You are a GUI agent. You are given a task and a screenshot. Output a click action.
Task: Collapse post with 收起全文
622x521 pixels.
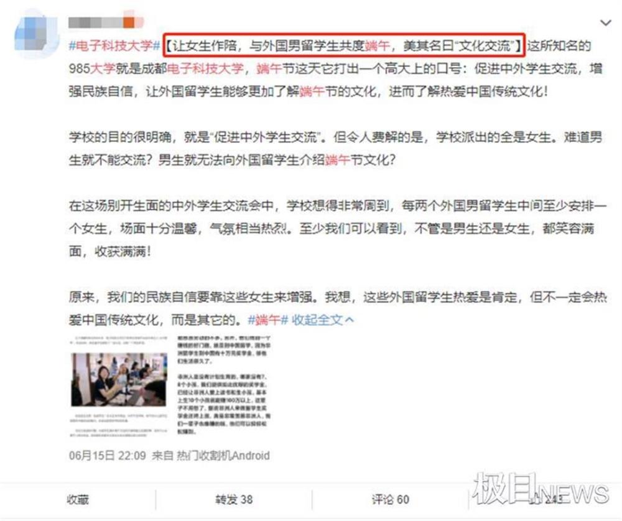click(x=322, y=320)
